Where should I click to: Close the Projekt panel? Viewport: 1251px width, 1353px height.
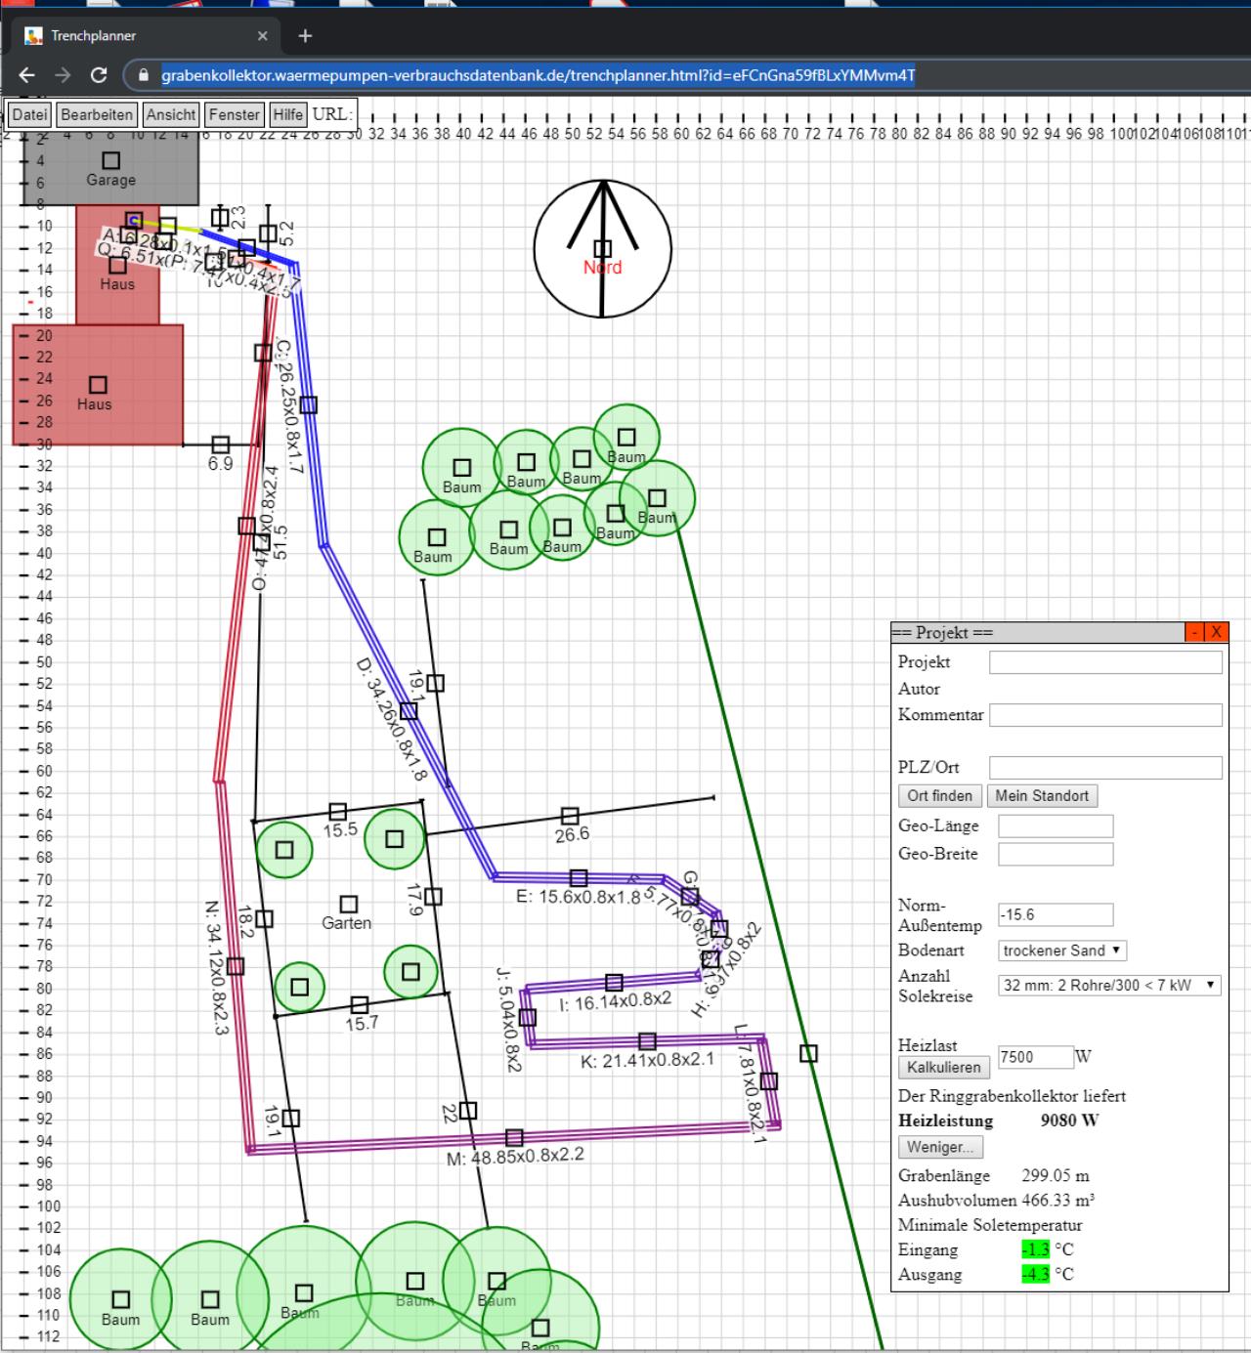coord(1216,632)
